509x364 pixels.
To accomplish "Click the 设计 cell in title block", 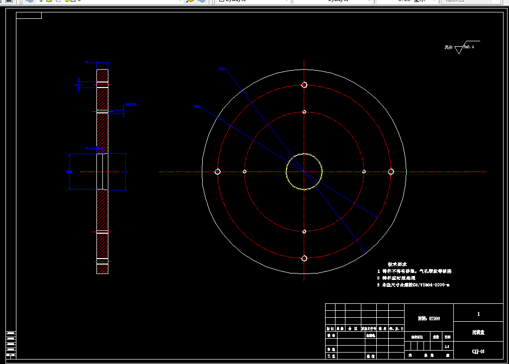I will [x=331, y=335].
